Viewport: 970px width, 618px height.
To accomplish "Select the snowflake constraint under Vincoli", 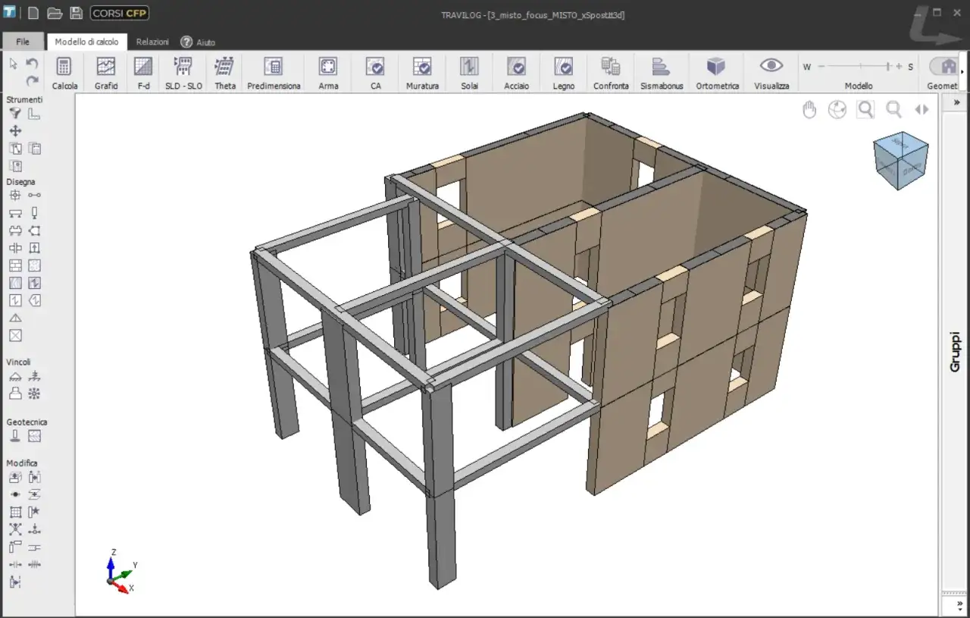I will 34,394.
